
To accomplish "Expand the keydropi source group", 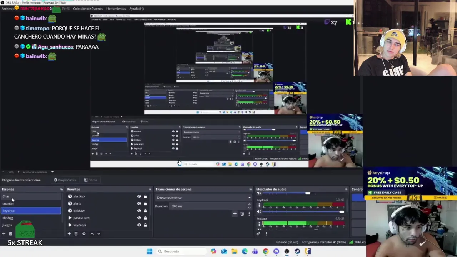I will click(x=70, y=225).
